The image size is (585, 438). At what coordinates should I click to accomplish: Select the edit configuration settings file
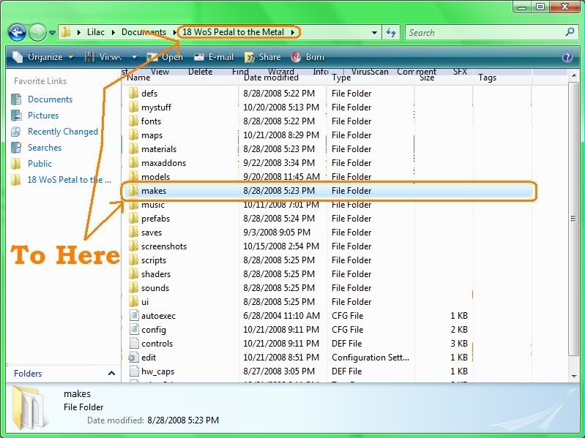click(149, 358)
